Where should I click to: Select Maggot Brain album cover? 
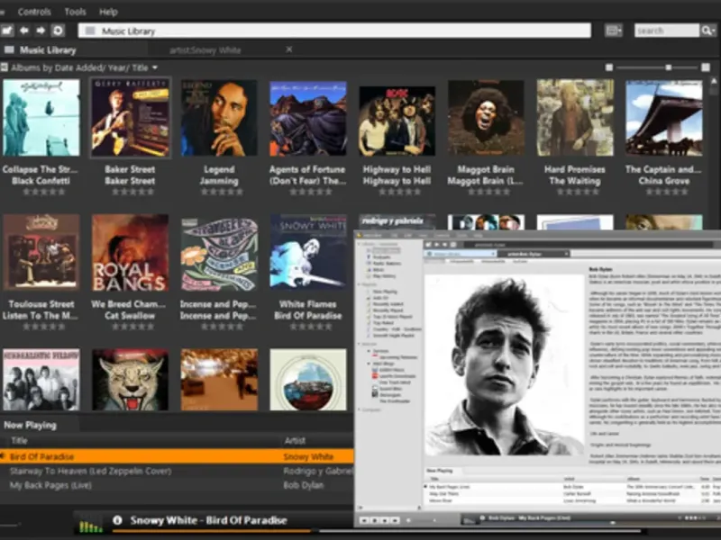coord(486,118)
